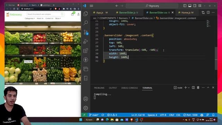
Task: Click the Brave Shields icon in the address bar
Action: tap(55, 9)
